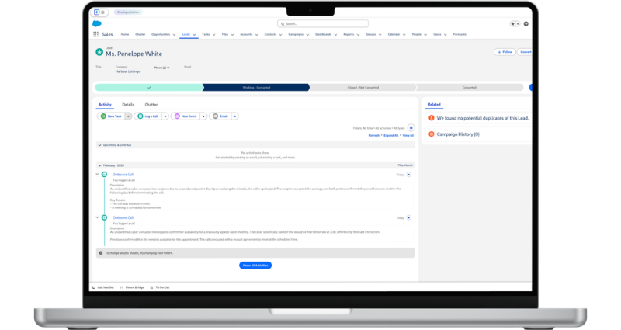Open Call Notifier in utility bar
Viewport: 621px width, 330px height.
pyautogui.click(x=102, y=287)
